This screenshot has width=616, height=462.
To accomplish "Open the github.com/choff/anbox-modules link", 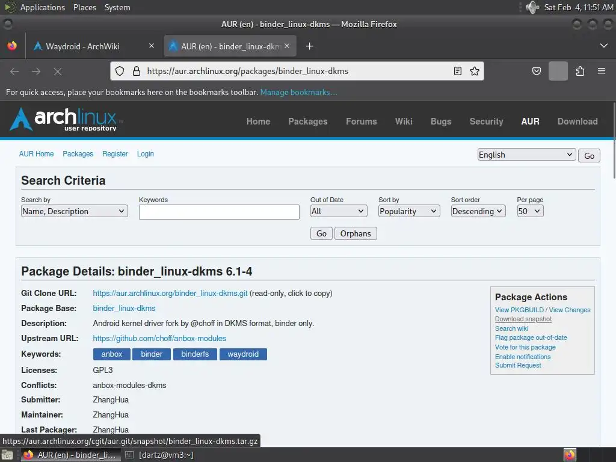I will pyautogui.click(x=159, y=338).
